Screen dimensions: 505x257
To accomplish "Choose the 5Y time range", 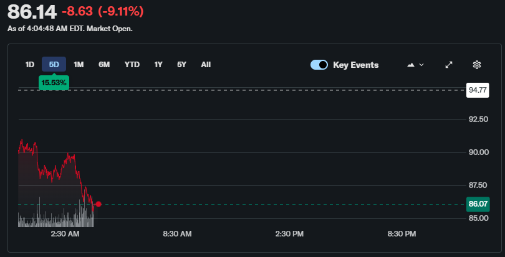I will 181,64.
